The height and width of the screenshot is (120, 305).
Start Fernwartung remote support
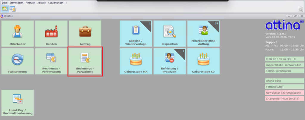point(284,87)
